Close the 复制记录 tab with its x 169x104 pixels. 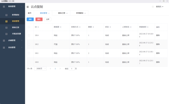click(67, 13)
